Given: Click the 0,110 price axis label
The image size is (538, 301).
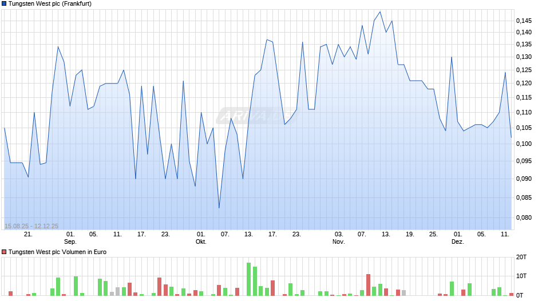Looking at the screenshot, I should coord(524,113).
